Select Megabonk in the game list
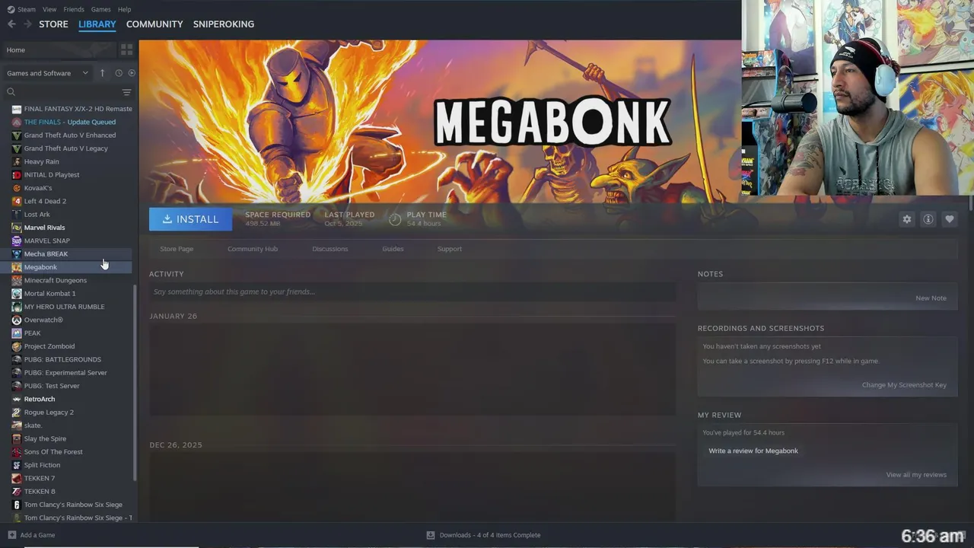The image size is (974, 548). 67,267
